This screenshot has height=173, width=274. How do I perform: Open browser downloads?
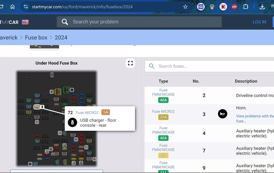coord(262,7)
